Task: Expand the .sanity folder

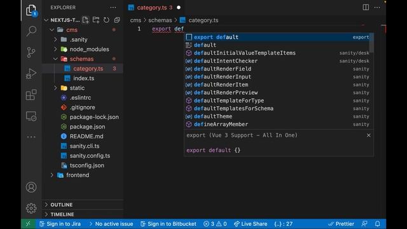Action: click(x=55, y=39)
